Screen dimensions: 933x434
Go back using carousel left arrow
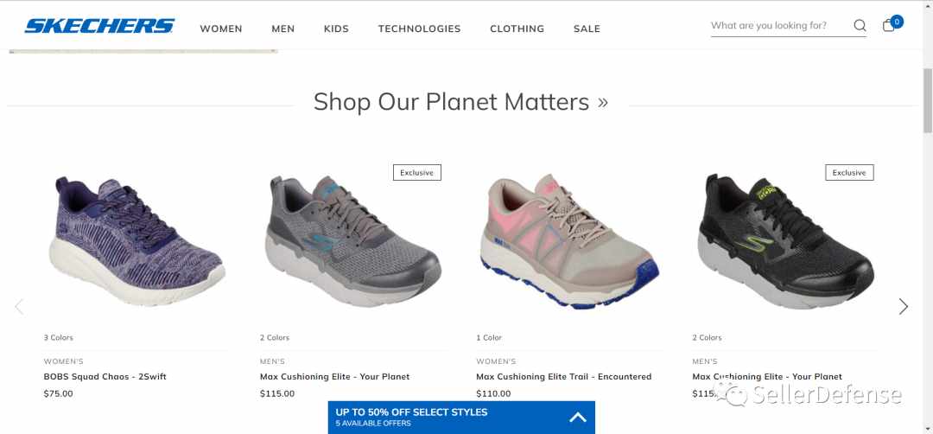click(19, 307)
